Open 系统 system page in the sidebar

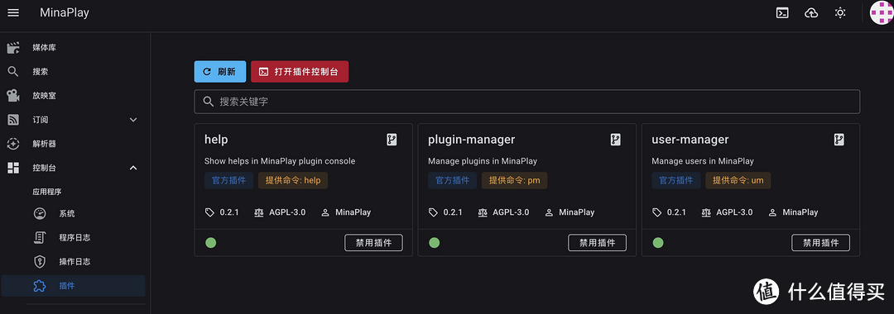[73, 214]
